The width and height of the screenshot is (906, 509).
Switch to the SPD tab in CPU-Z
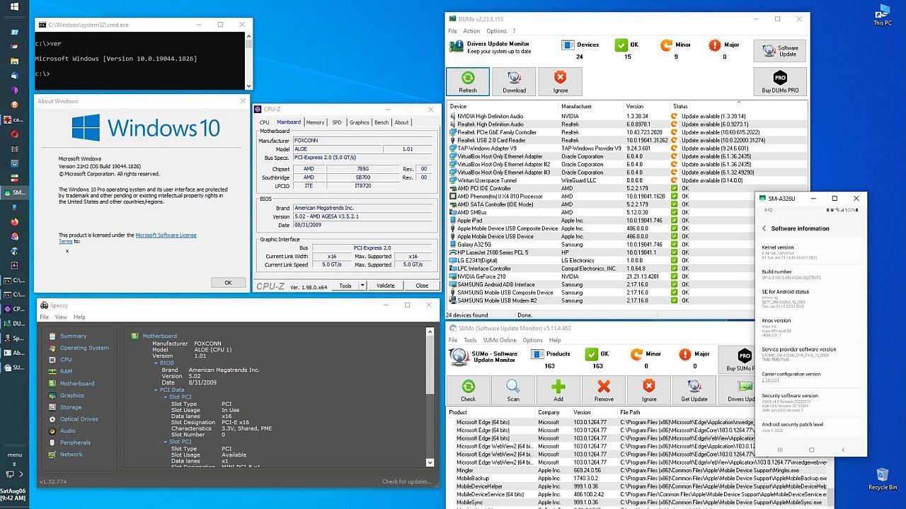(x=337, y=122)
